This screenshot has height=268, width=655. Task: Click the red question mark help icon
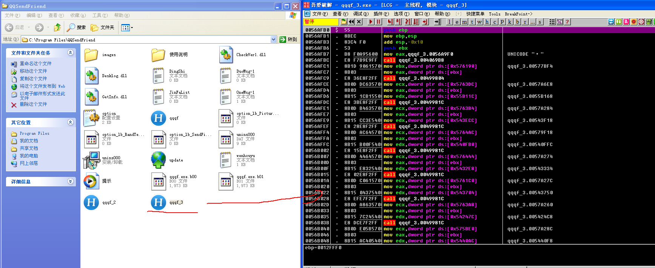click(x=567, y=22)
